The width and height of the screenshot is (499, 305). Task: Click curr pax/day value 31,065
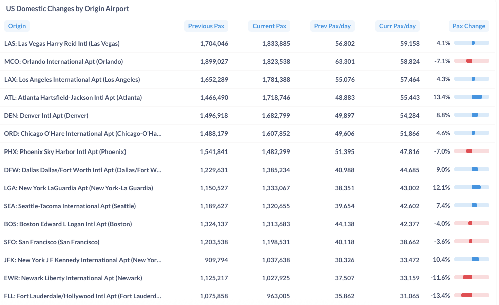point(410,296)
